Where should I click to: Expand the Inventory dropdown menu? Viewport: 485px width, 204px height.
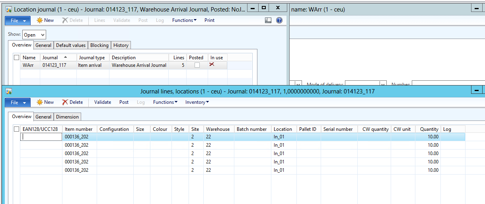point(197,102)
